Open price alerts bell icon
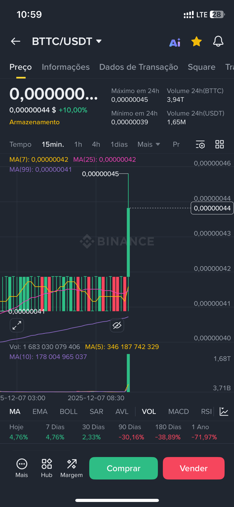This screenshot has height=507, width=234. tap(218, 42)
